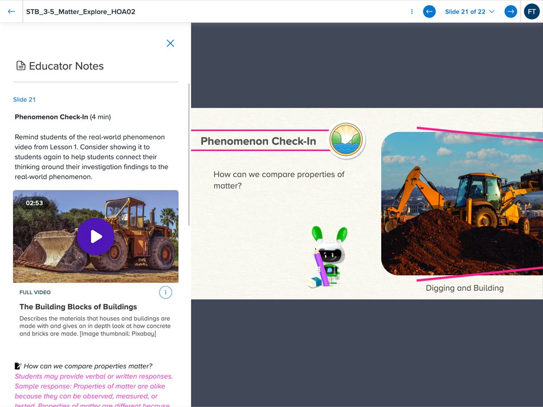Click the back arrow in top bar
543x407 pixels.
tap(11, 11)
